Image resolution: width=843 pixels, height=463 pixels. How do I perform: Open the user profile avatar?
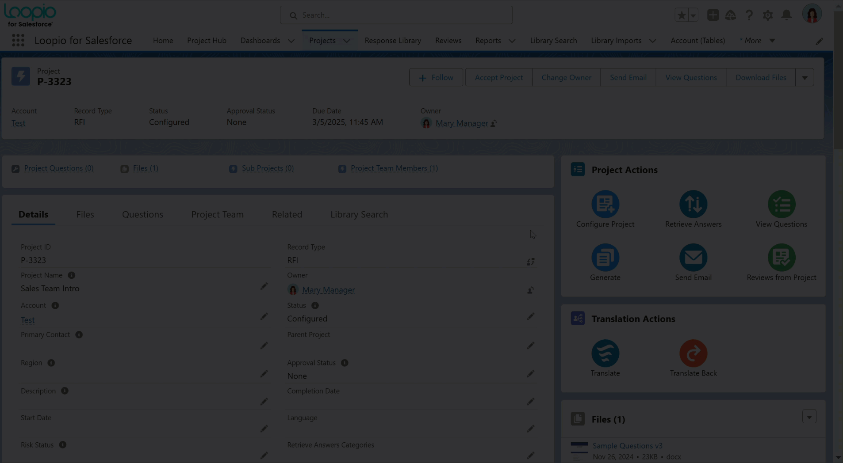click(812, 14)
